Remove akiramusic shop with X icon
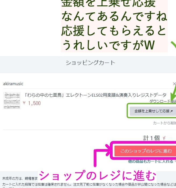 pyautogui.click(x=174, y=84)
